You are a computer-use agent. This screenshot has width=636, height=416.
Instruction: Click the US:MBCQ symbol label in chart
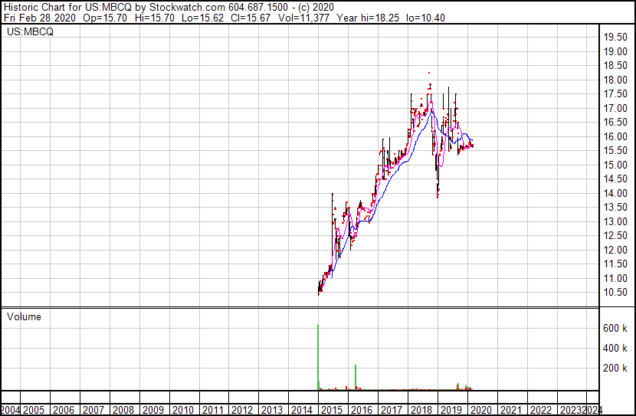pyautogui.click(x=30, y=32)
